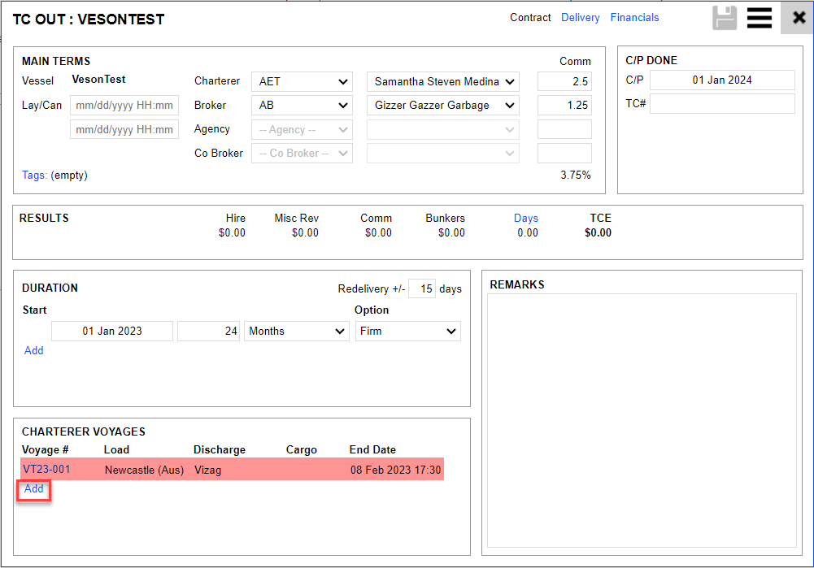Open the Co Broker dropdown
The image size is (814, 568).
[x=302, y=154]
